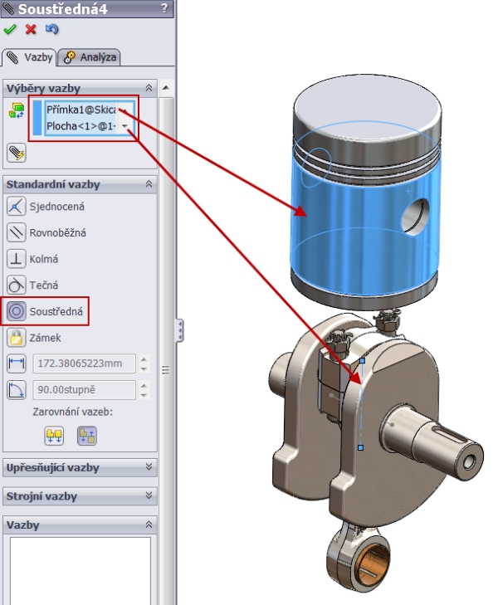498x605 pixels.
Task: Toggle the Soustředná mate icon
Action: click(17, 311)
